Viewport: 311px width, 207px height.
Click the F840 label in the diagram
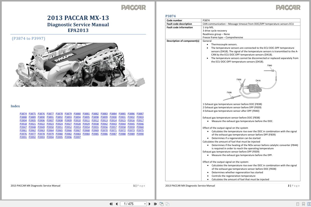click(270, 65)
